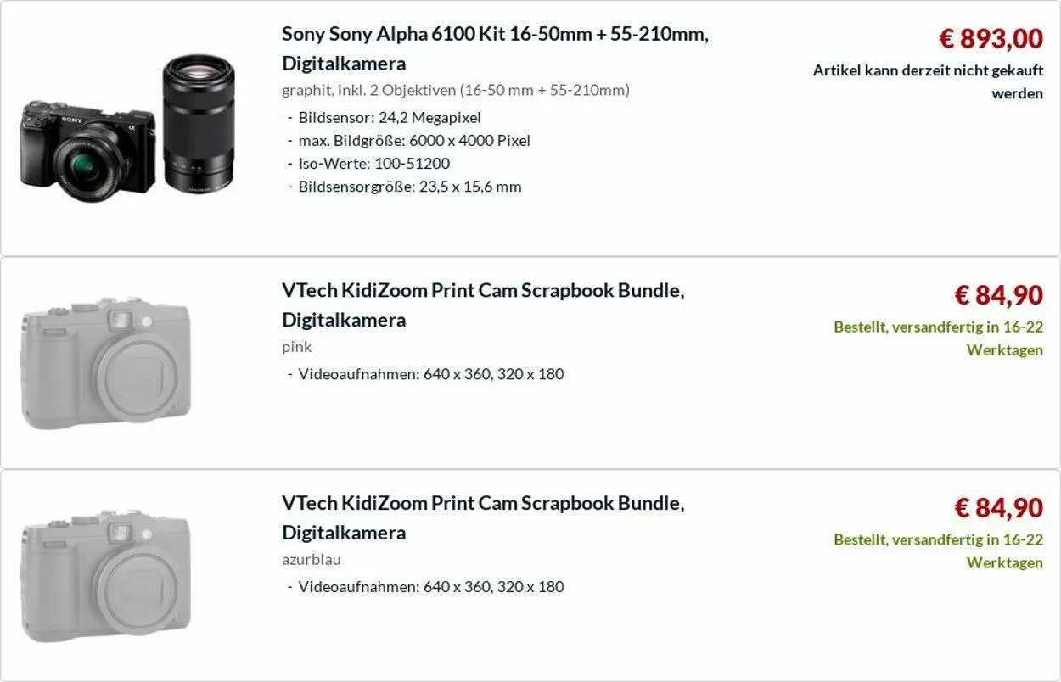Open the azurblau VTech KidiZoom Print Cam title
The image size is (1061, 682).
482,517
